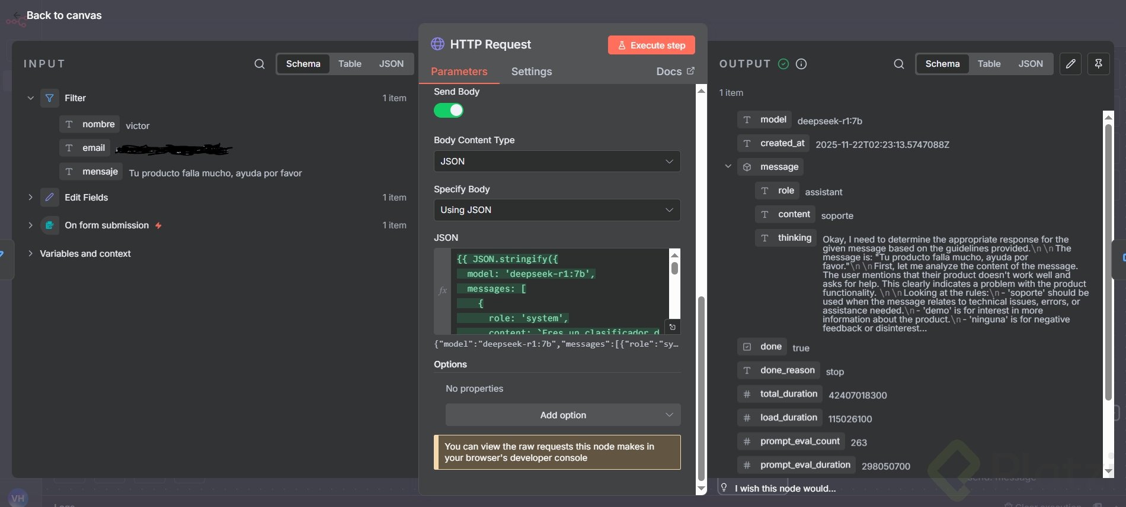The height and width of the screenshot is (507, 1126).
Task: Expand Variables and context section
Action: pyautogui.click(x=30, y=253)
